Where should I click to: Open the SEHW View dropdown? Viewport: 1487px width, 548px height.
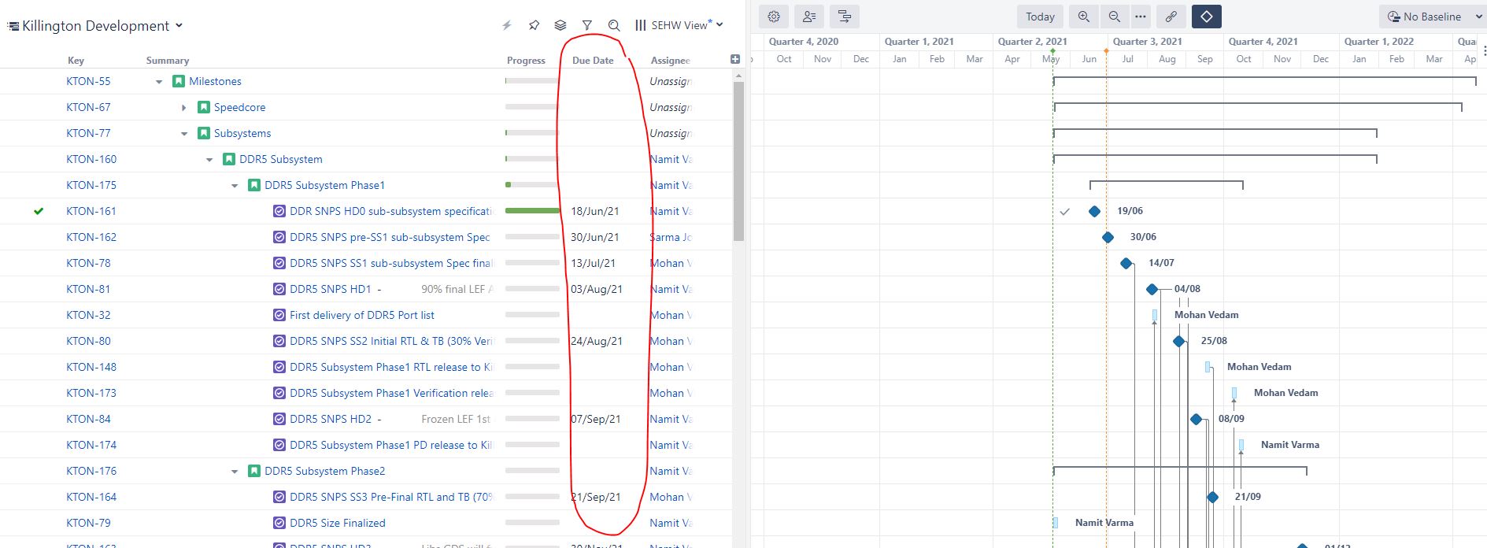pyautogui.click(x=679, y=25)
